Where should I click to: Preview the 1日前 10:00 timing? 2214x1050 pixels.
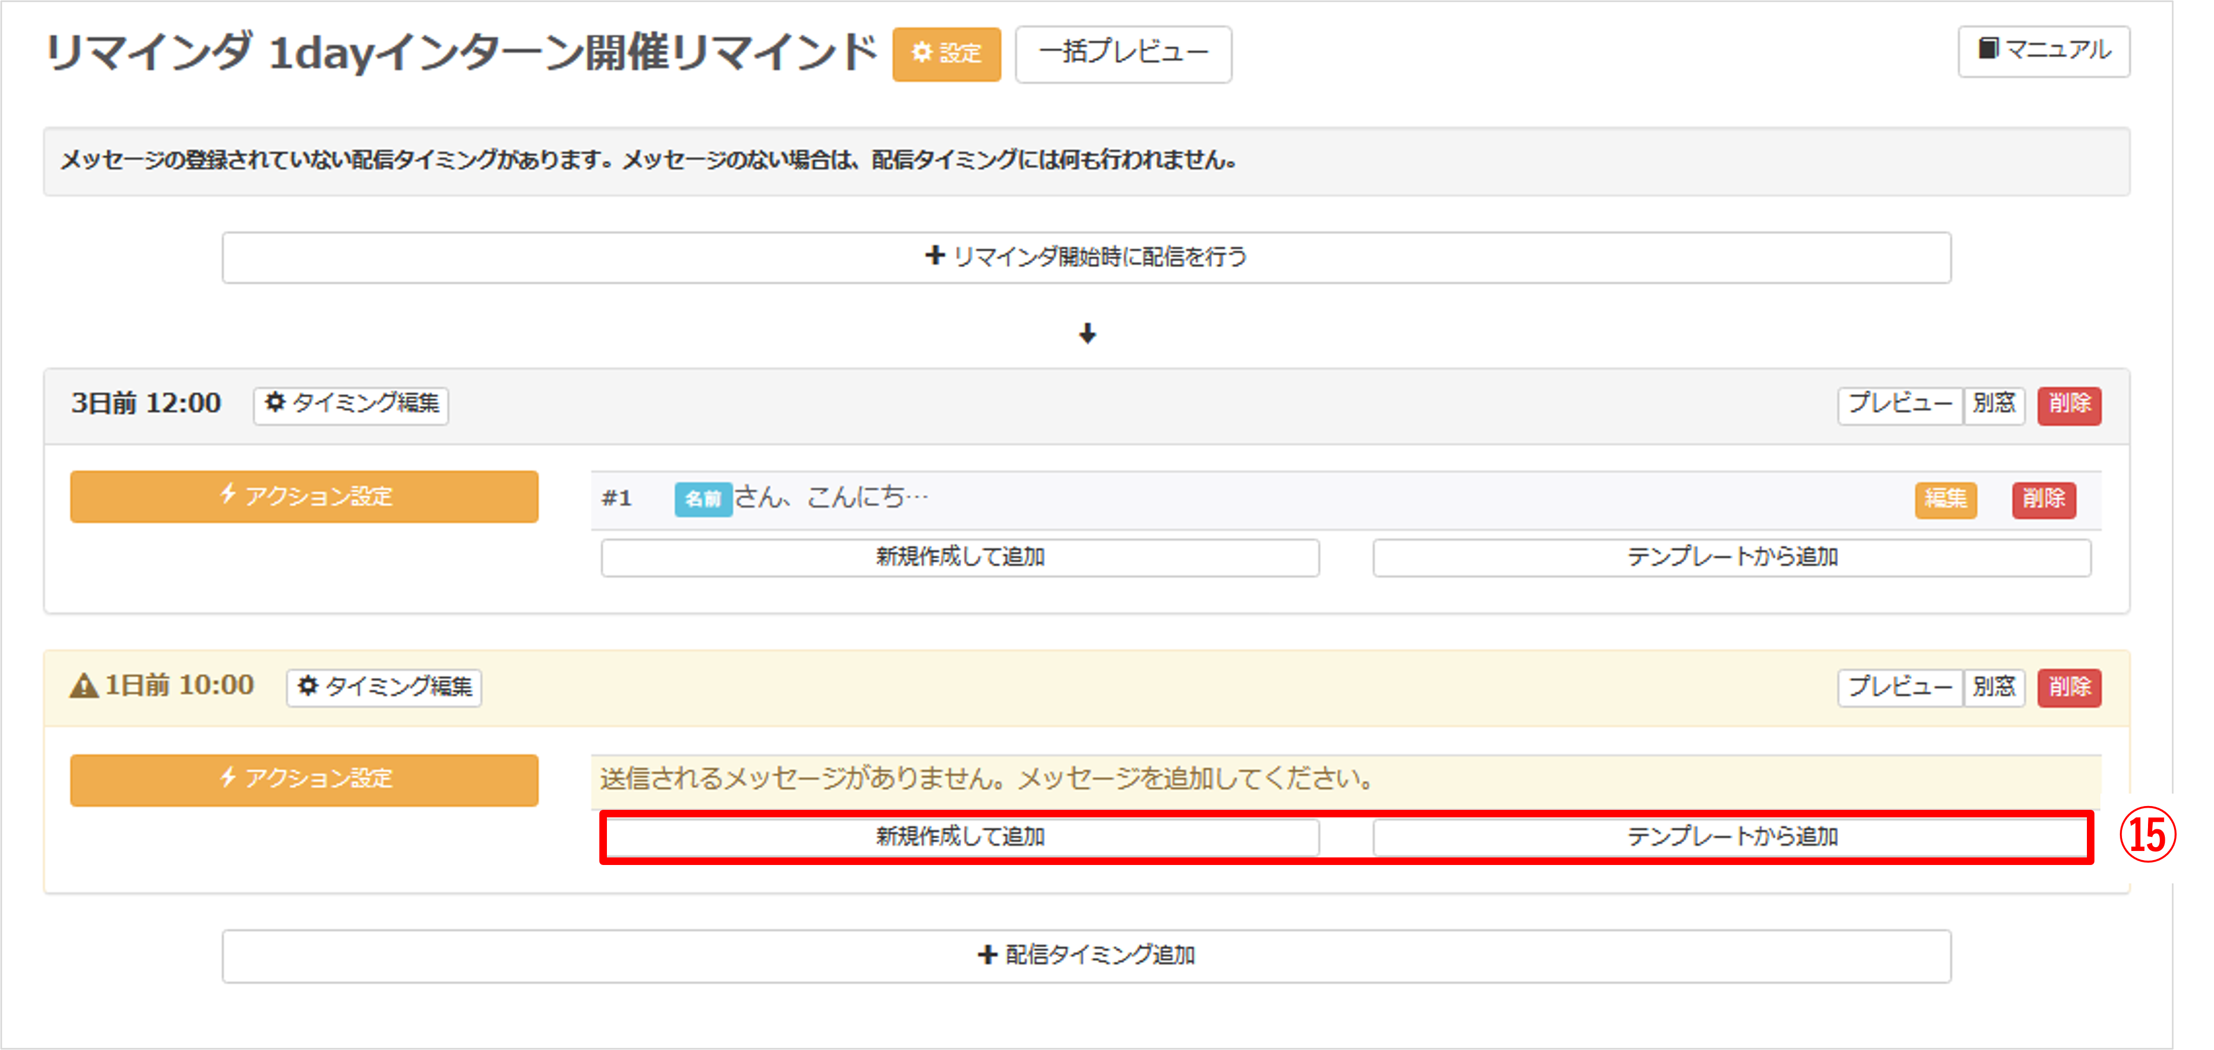(1900, 688)
